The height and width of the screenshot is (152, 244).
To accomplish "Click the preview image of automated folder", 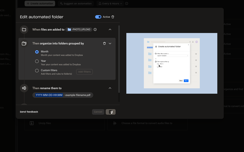I will coord(172,63).
